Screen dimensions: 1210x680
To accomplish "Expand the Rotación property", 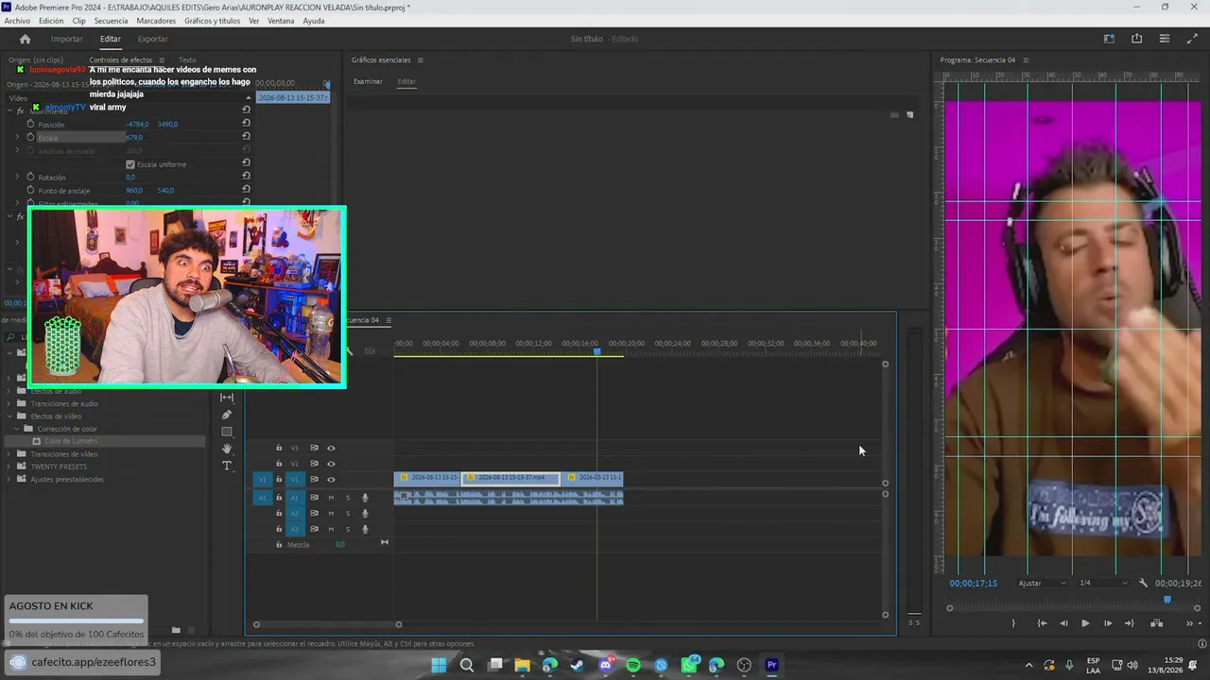I will pos(17,177).
